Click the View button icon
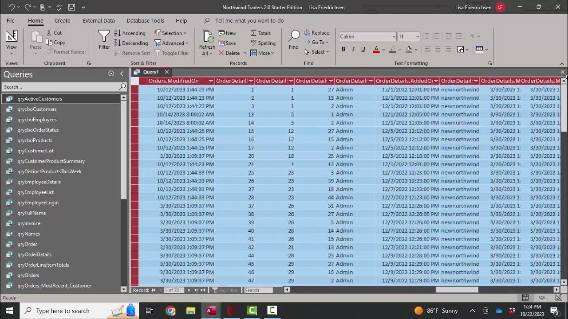This screenshot has width=568, height=319. [12, 36]
